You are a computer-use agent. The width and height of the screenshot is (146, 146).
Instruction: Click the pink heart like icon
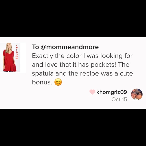pyautogui.click(x=92, y=92)
